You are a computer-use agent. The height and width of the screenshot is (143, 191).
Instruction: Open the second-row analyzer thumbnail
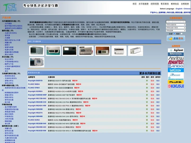(x=37, y=62)
